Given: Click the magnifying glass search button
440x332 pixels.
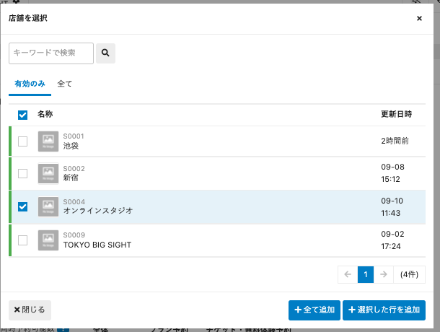Looking at the screenshot, I should click(105, 53).
